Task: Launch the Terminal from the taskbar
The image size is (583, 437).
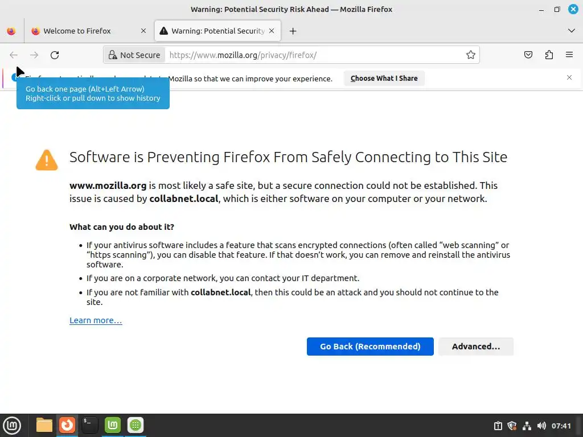Action: [x=89, y=425]
